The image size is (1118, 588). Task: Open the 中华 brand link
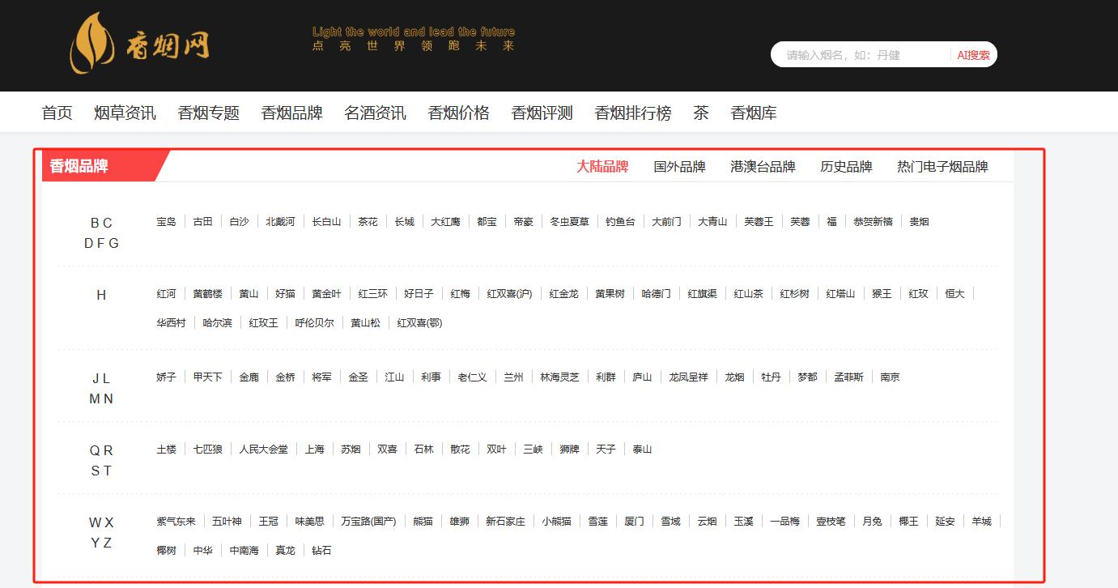click(x=202, y=550)
